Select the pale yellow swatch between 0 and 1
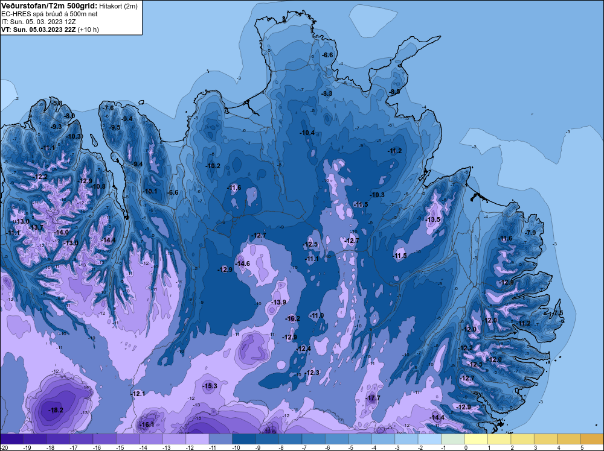Screen dimensions: 604x451 [x=476, y=439]
